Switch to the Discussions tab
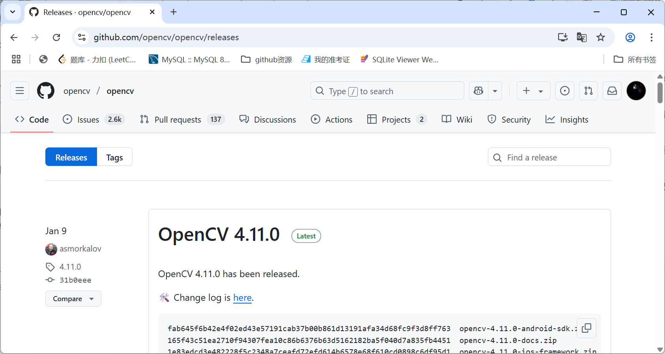Viewport: 665px width, 354px height. coord(267,119)
